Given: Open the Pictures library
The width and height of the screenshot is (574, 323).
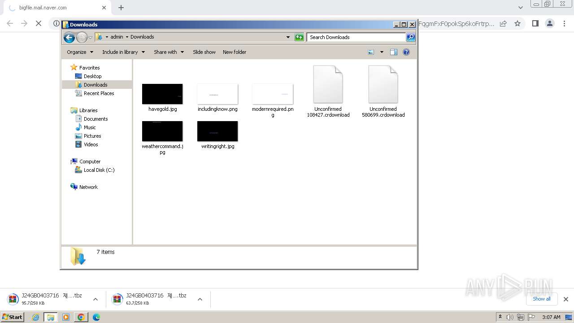Looking at the screenshot, I should [x=92, y=136].
